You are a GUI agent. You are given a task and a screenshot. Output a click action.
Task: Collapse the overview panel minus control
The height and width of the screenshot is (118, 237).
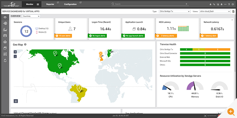tap(232, 20)
